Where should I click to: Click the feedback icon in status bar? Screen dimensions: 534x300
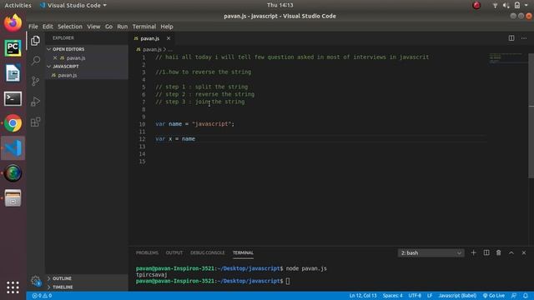click(x=514, y=296)
